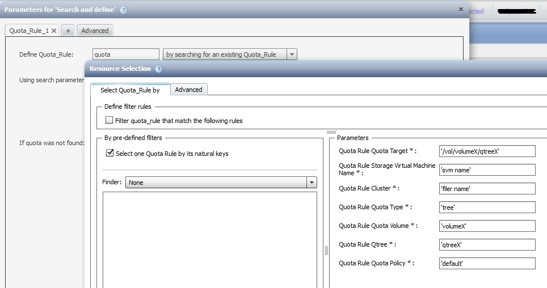Click the Quota Rule Quota Volume field
547x288 pixels.
pos(487,226)
